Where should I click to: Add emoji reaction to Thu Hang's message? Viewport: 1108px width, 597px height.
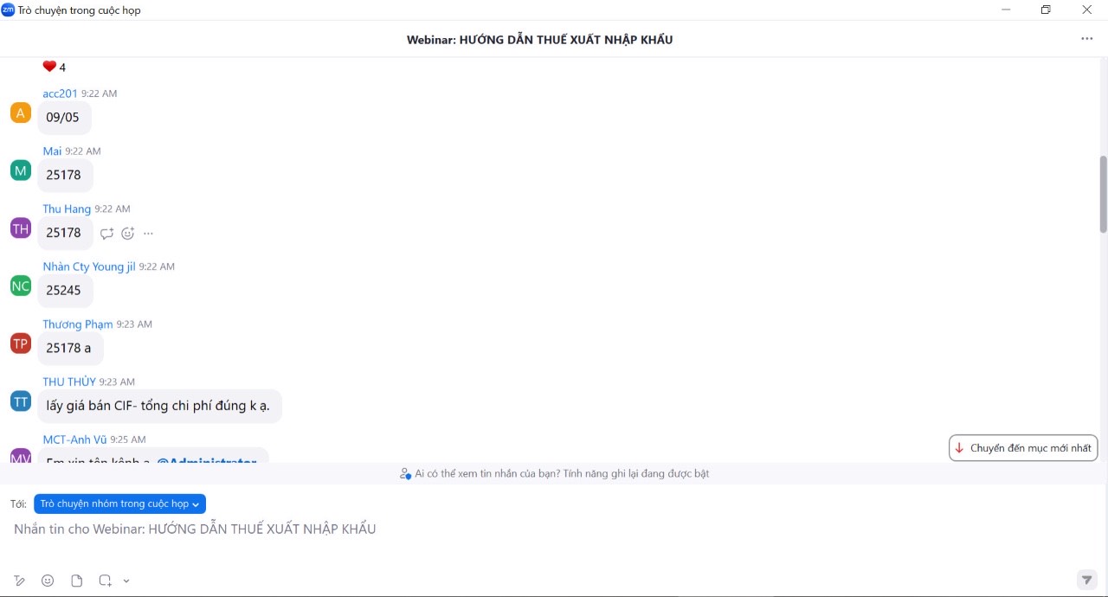coord(128,233)
